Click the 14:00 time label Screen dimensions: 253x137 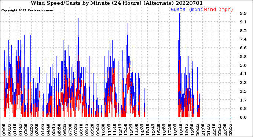[136, 130]
